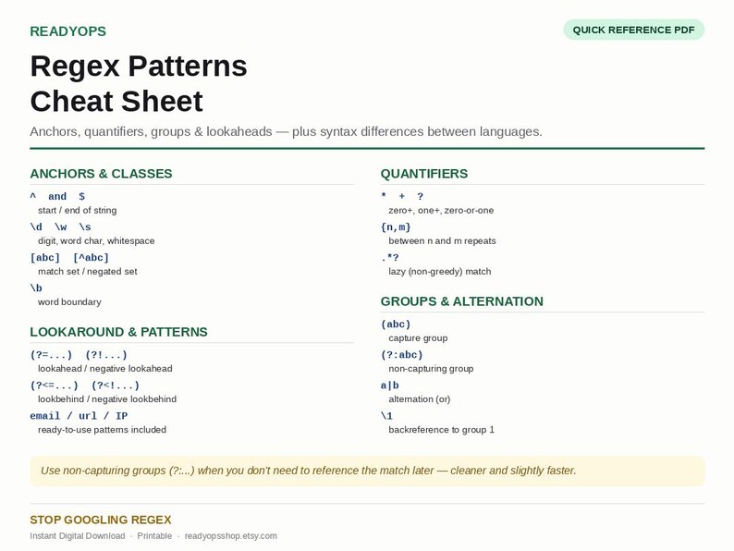Viewport: 734px width, 551px height.
Task: Click the Regex Patterns Cheat Sheet title
Action: pos(139,83)
